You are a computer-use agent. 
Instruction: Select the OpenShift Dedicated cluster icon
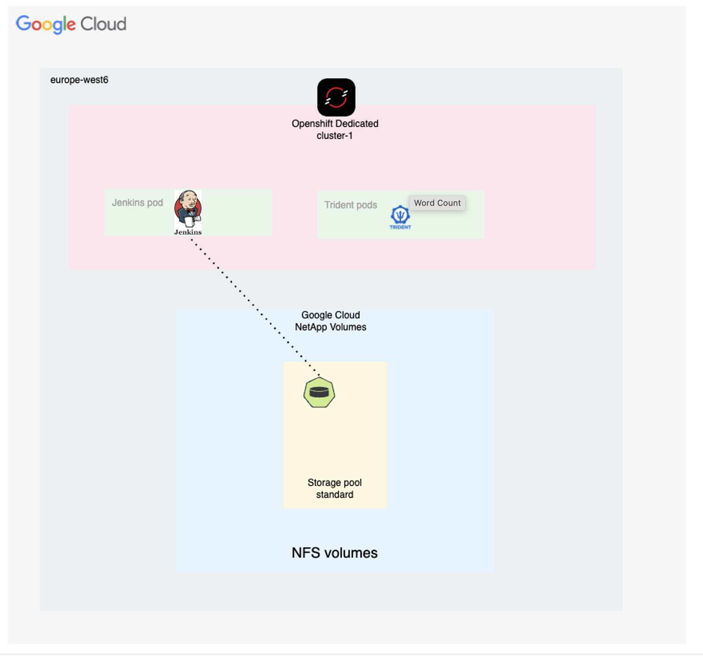(x=336, y=97)
